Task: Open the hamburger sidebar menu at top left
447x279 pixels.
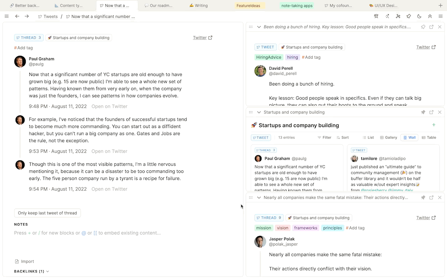Action: (x=6, y=16)
